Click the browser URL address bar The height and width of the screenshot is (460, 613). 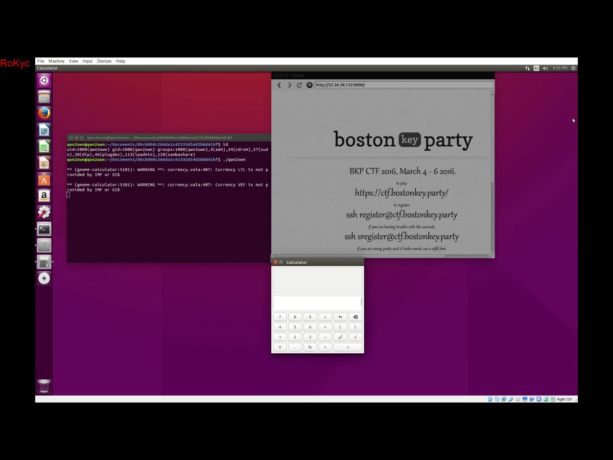(x=404, y=85)
